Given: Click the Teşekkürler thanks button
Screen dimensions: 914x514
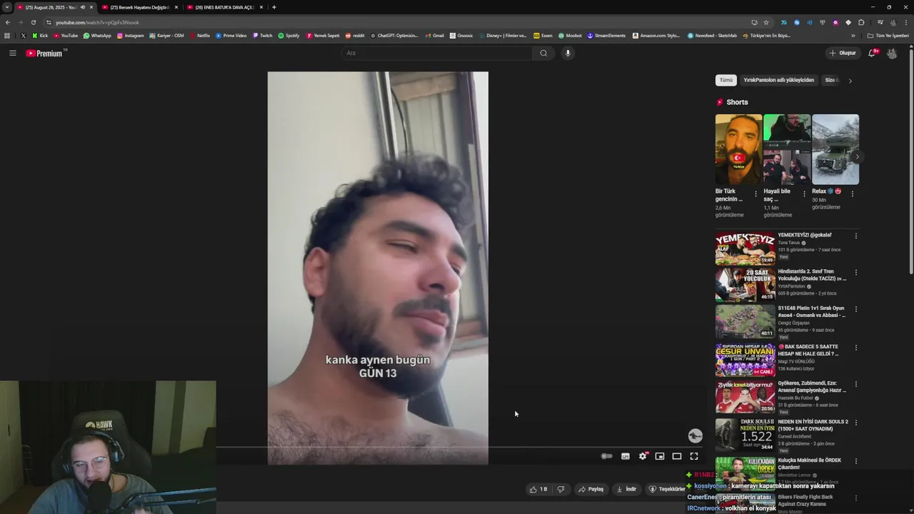Looking at the screenshot, I should pos(666,489).
